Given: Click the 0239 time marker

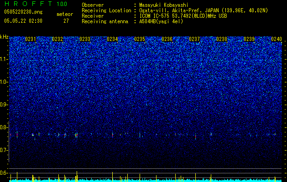Looking at the screenshot, I should (249, 39).
